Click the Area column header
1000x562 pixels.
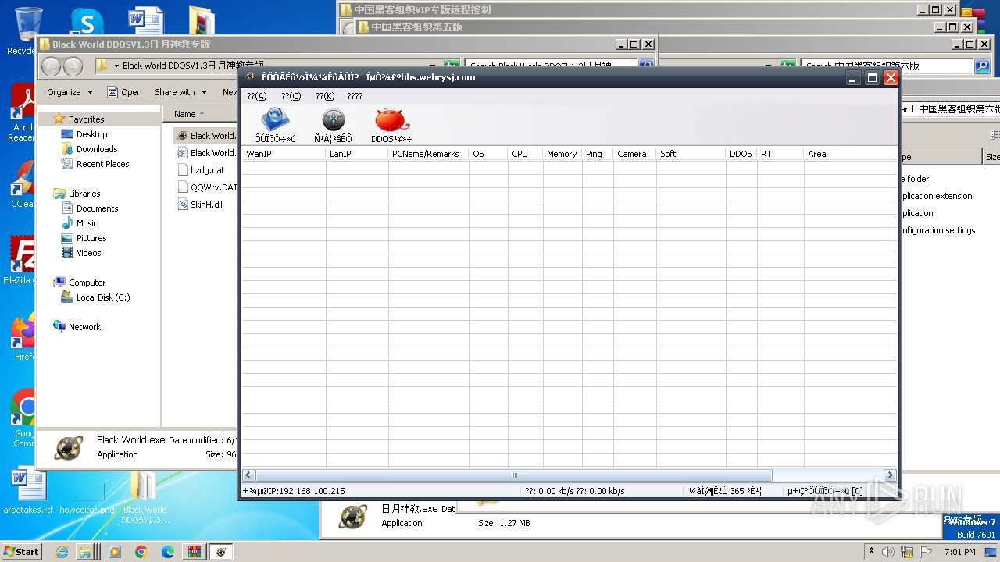tap(850, 154)
